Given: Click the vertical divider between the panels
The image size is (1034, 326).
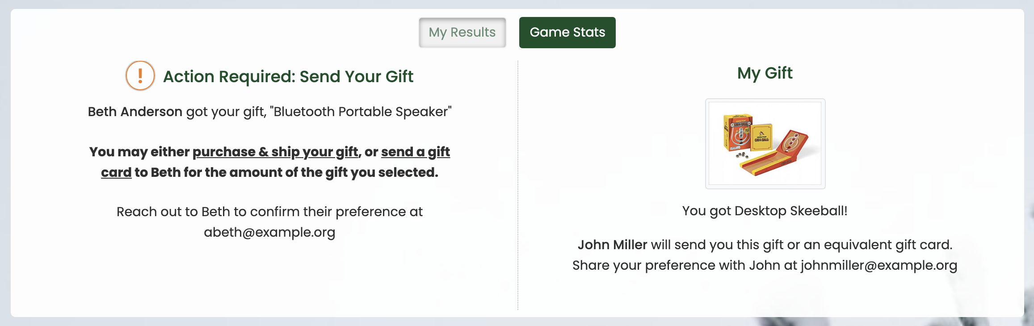Looking at the screenshot, I should (518, 185).
